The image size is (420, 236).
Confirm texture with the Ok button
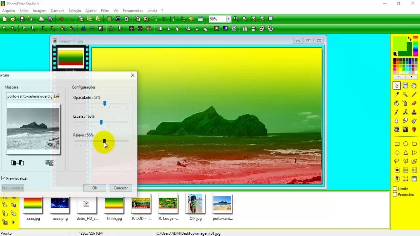click(x=94, y=188)
